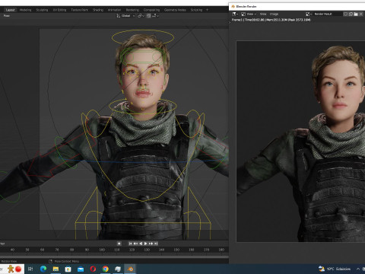Open Google Chrome from taskbar
Image resolution: width=365 pixels, height=274 pixels.
click(106, 269)
